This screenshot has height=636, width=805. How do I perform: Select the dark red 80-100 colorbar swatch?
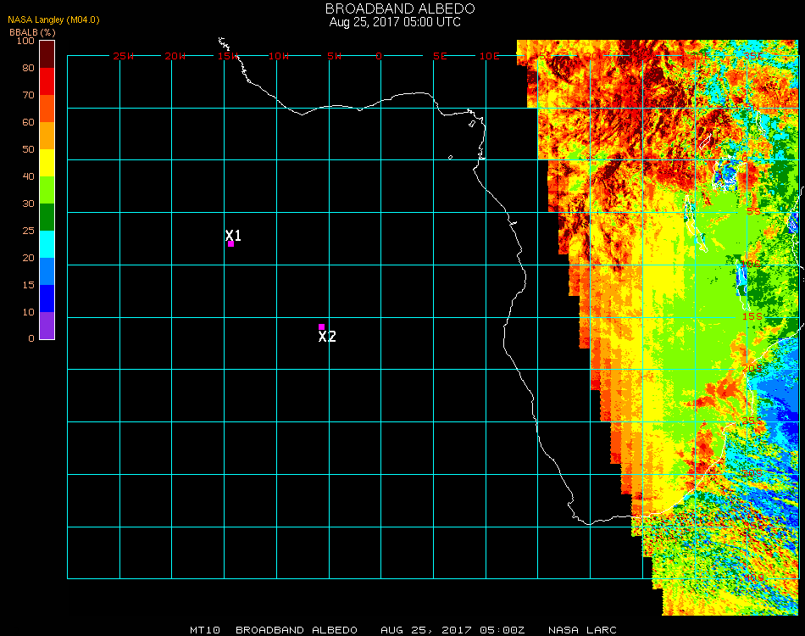(x=47, y=54)
